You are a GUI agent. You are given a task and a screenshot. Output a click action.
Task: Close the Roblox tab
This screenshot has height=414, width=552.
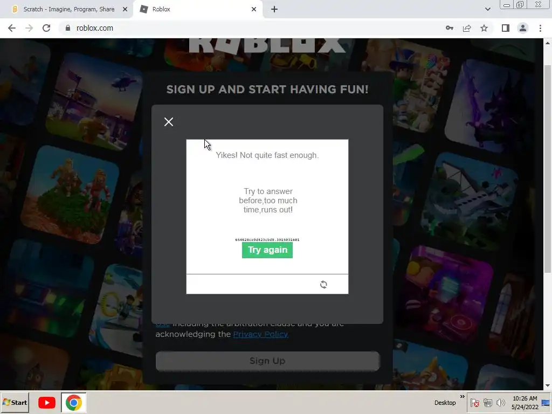(x=254, y=9)
